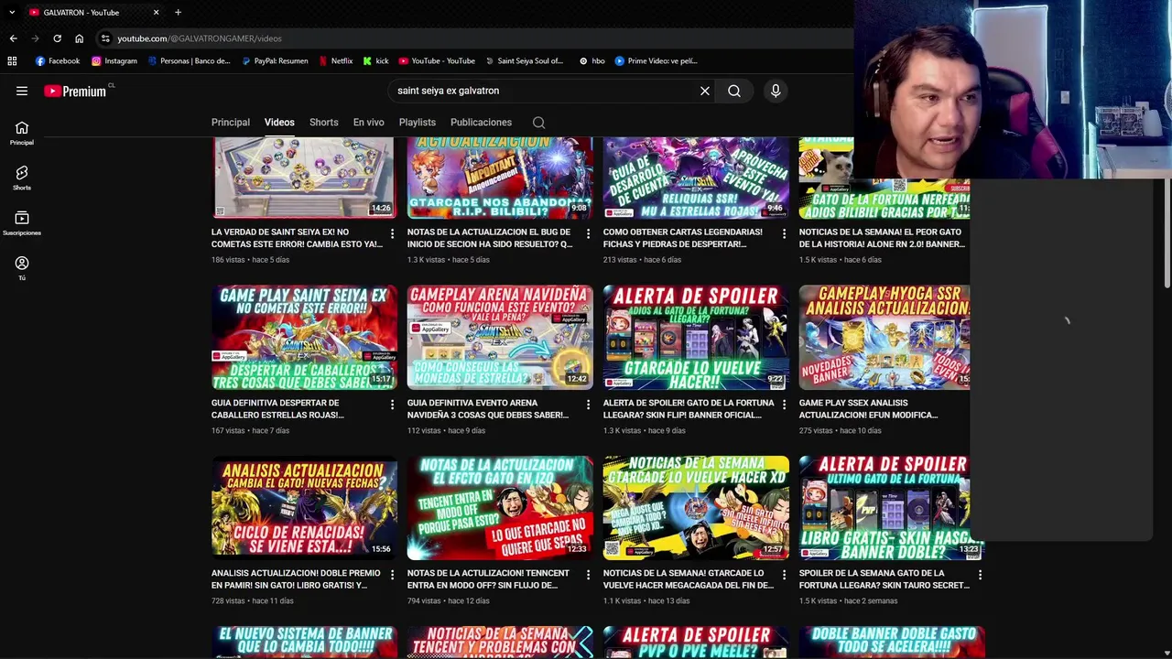Start voice search with microphone icon
The height and width of the screenshot is (659, 1172).
pos(776,91)
